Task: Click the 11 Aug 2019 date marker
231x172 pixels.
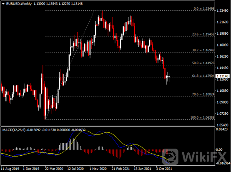Action: (x=10, y=169)
